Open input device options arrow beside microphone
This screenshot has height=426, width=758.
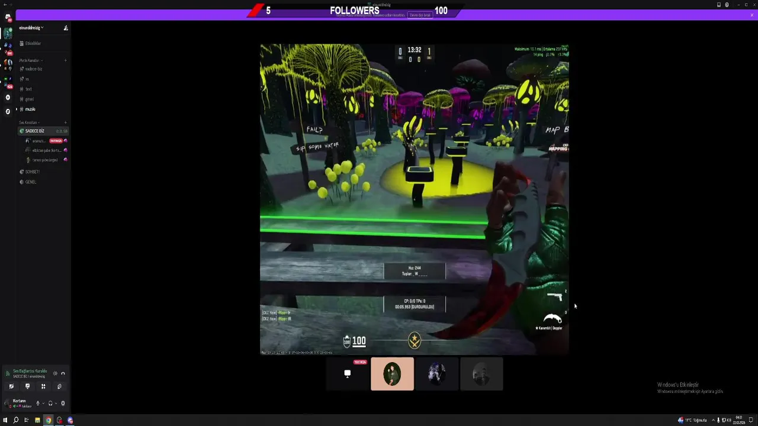pos(43,404)
